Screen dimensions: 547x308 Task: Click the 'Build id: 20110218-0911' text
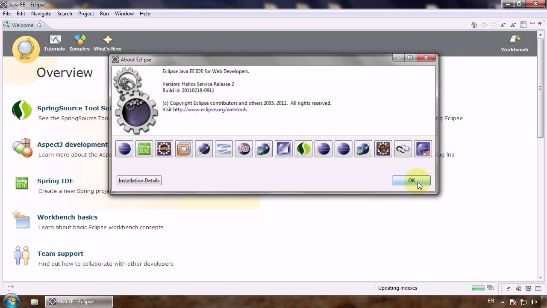188,90
